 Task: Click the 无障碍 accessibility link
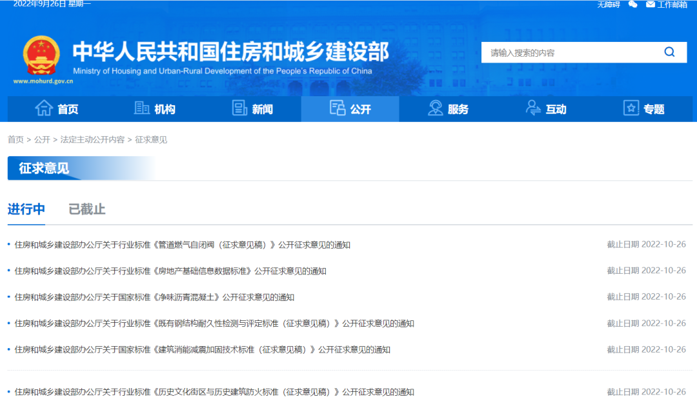tap(610, 5)
